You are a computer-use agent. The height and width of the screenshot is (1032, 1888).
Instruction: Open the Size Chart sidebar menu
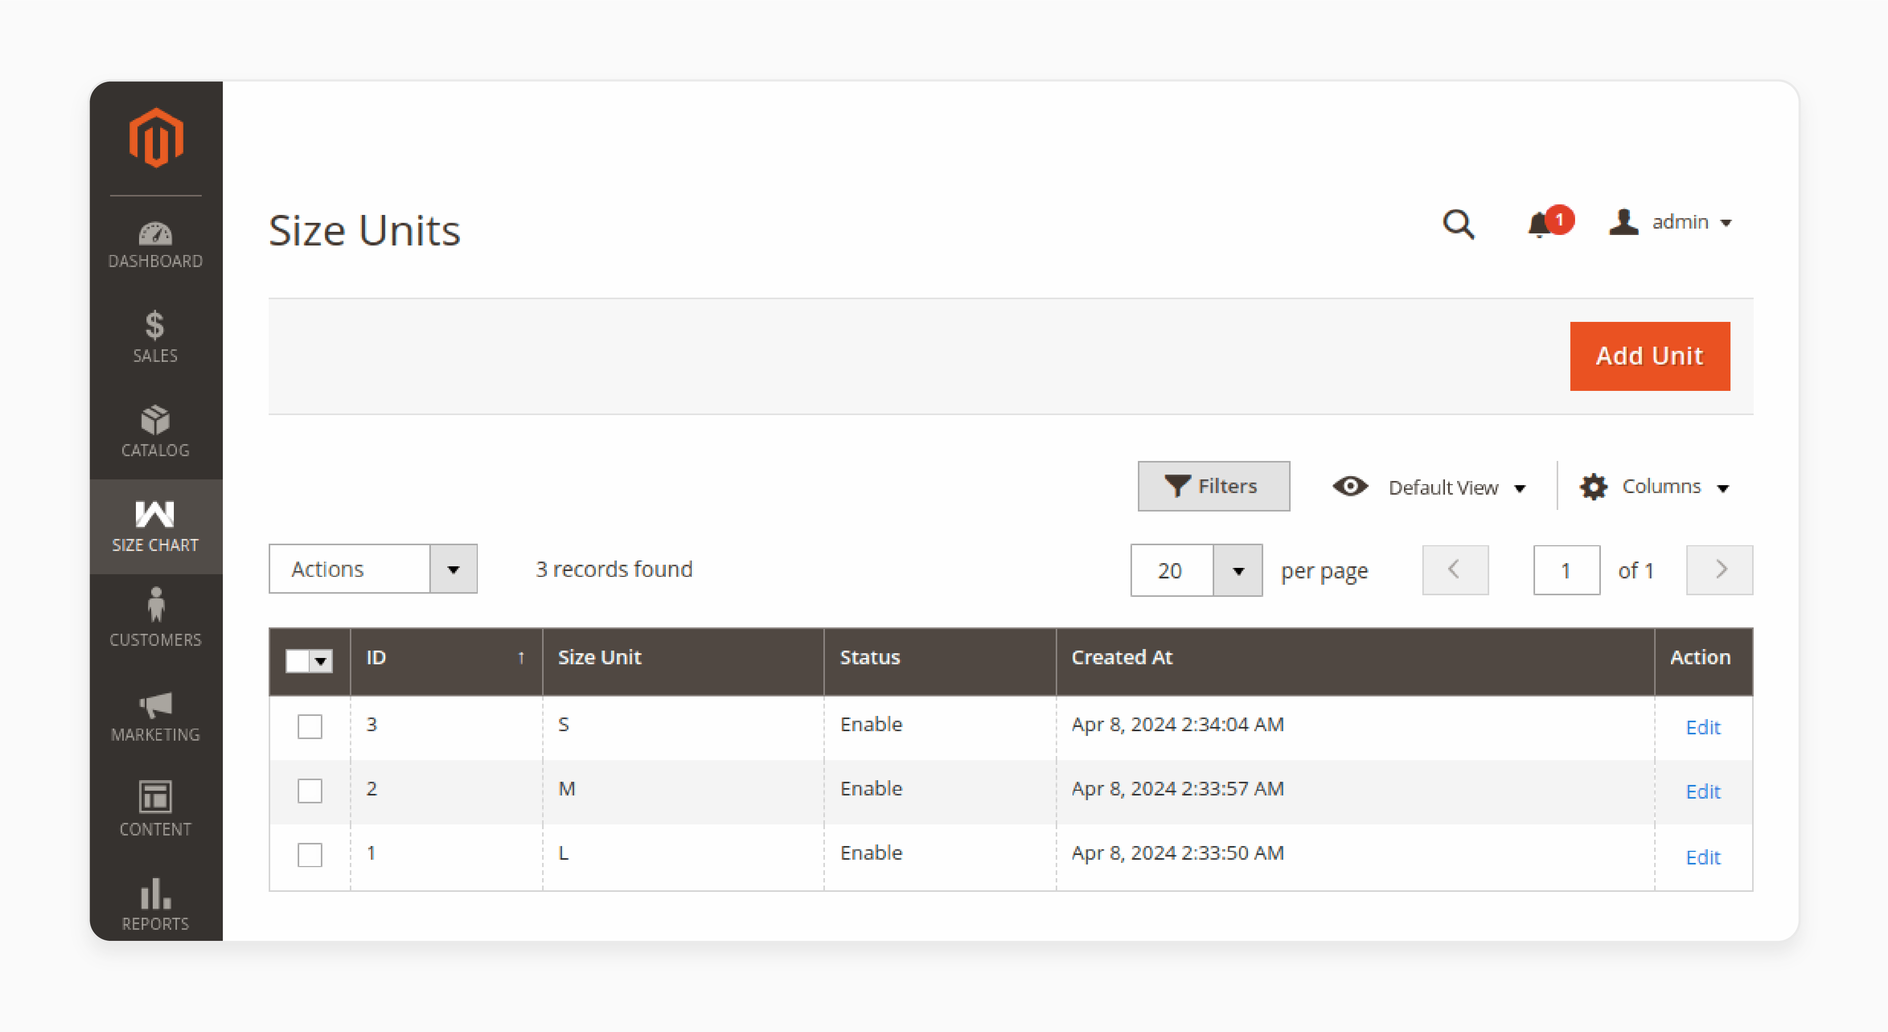pyautogui.click(x=155, y=526)
